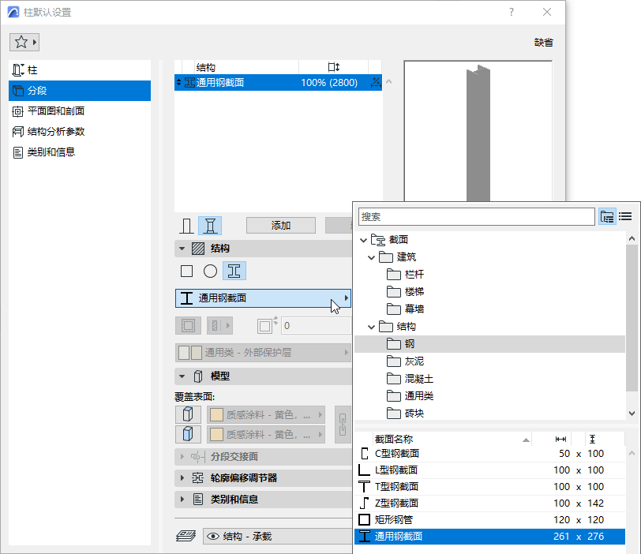Open the Favorites star button
The width and height of the screenshot is (641, 554).
24,42
